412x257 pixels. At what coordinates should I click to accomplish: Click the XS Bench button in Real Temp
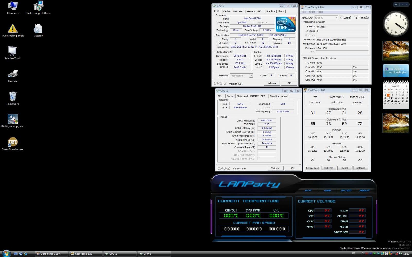(x=329, y=168)
